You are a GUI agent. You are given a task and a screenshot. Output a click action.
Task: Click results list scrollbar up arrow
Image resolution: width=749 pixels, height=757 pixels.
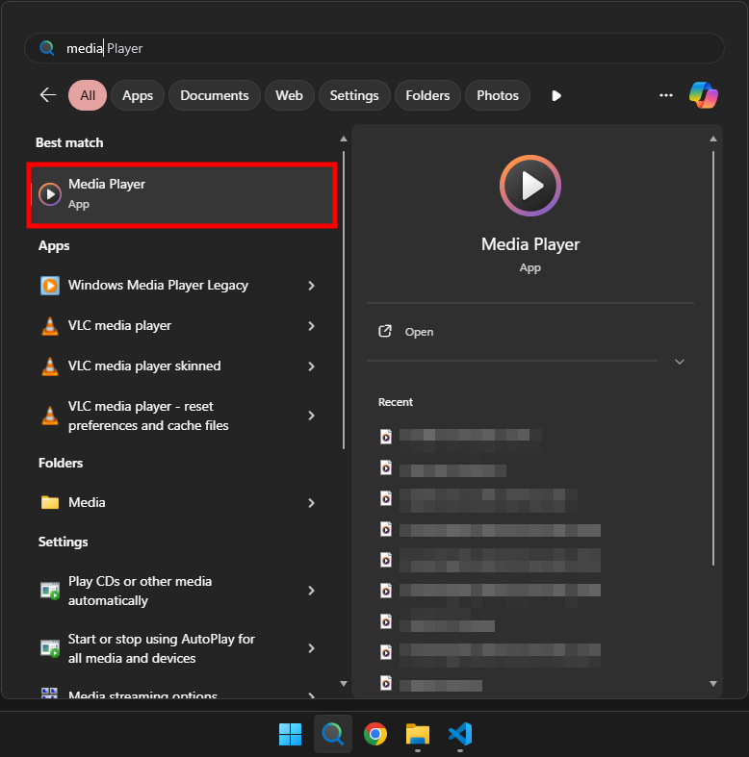(344, 139)
